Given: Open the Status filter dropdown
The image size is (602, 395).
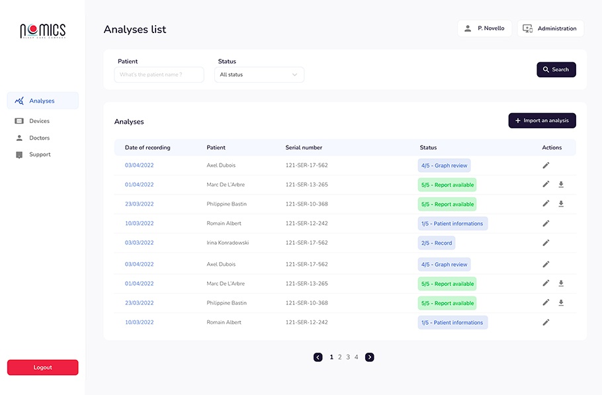Looking at the screenshot, I should [261, 75].
